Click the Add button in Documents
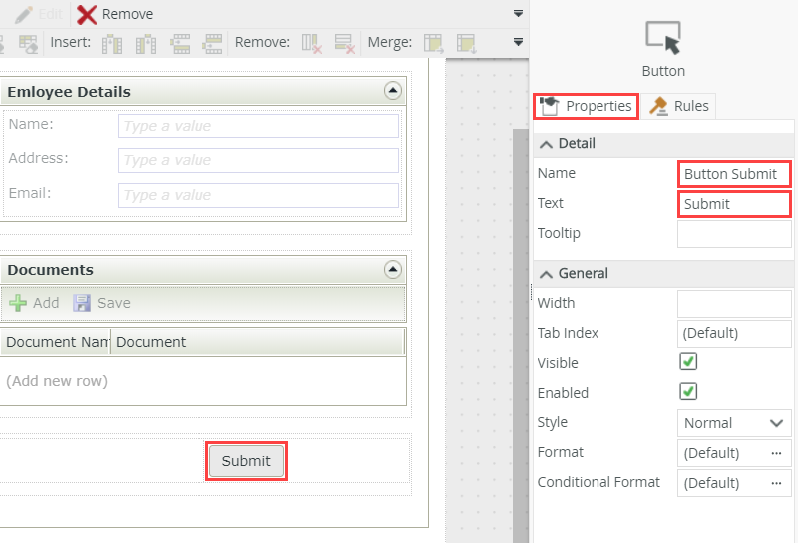This screenshot has height=543, width=798. (34, 303)
